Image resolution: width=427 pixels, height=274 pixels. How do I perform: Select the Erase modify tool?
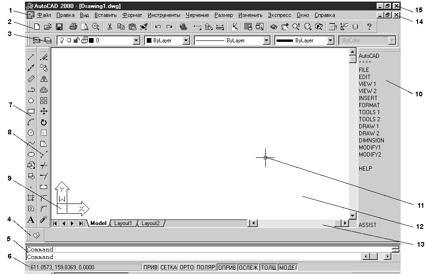[x=44, y=57]
